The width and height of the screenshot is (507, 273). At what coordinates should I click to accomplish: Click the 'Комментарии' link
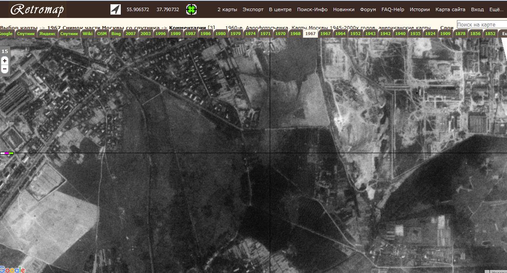click(x=188, y=28)
